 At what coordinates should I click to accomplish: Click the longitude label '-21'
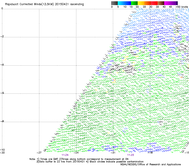113,153
